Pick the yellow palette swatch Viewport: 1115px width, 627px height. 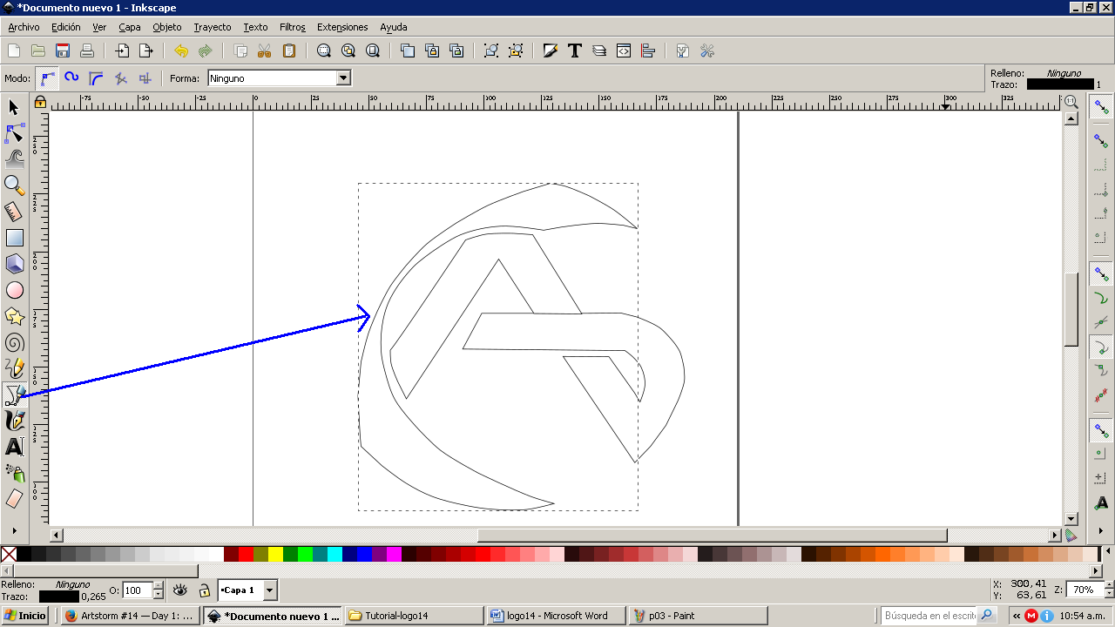coord(275,554)
